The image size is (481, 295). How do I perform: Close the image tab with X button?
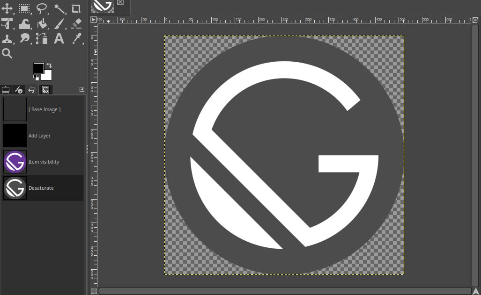(120, 2)
